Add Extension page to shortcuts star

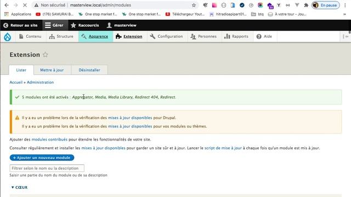tap(45, 55)
